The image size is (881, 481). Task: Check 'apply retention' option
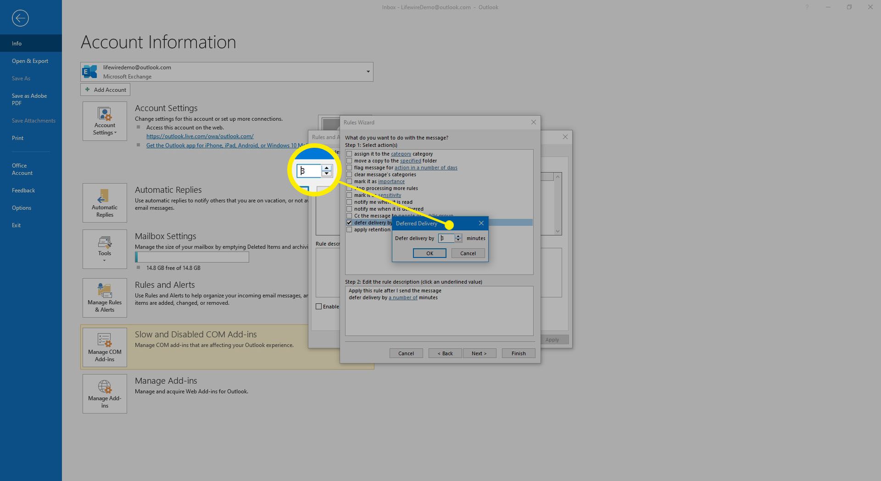[x=349, y=229]
